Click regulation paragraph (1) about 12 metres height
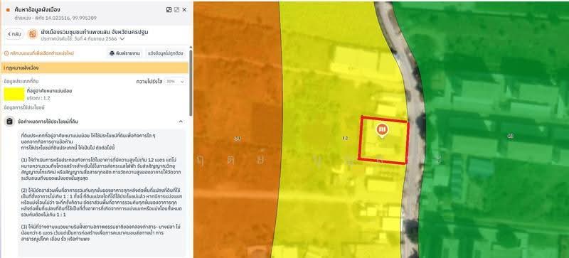 tap(101, 168)
